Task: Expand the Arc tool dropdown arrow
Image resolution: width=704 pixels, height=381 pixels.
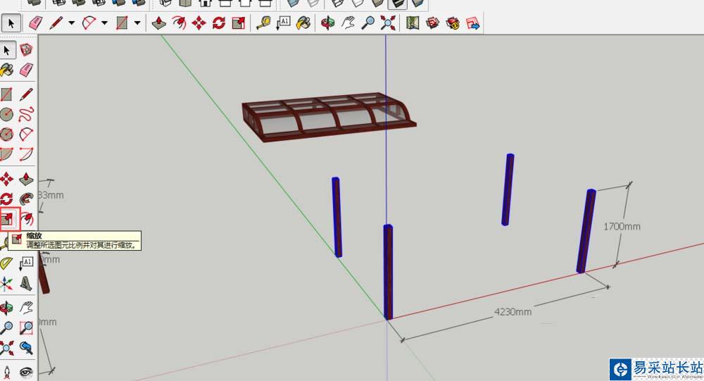Action: pyautogui.click(x=104, y=23)
